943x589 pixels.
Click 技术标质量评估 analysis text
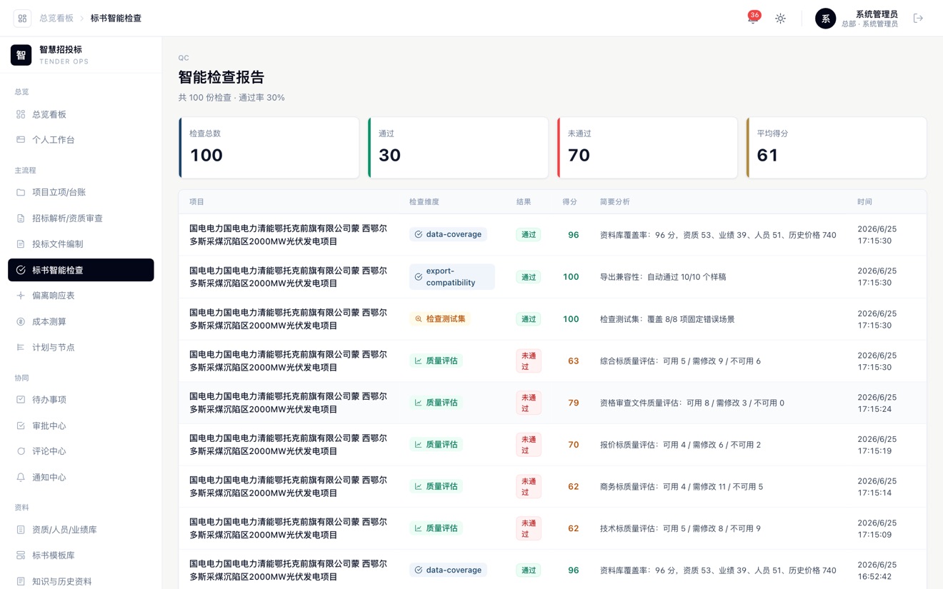coord(680,529)
